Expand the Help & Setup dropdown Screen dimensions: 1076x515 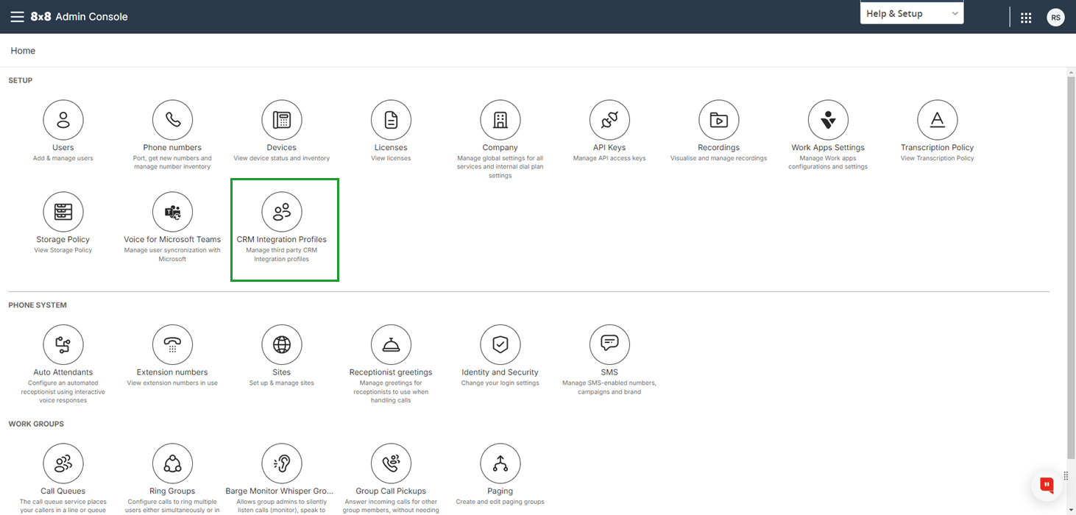pyautogui.click(x=912, y=13)
